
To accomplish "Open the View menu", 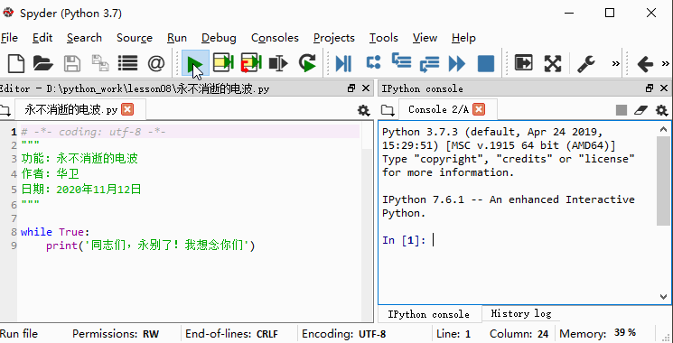I will [425, 38].
